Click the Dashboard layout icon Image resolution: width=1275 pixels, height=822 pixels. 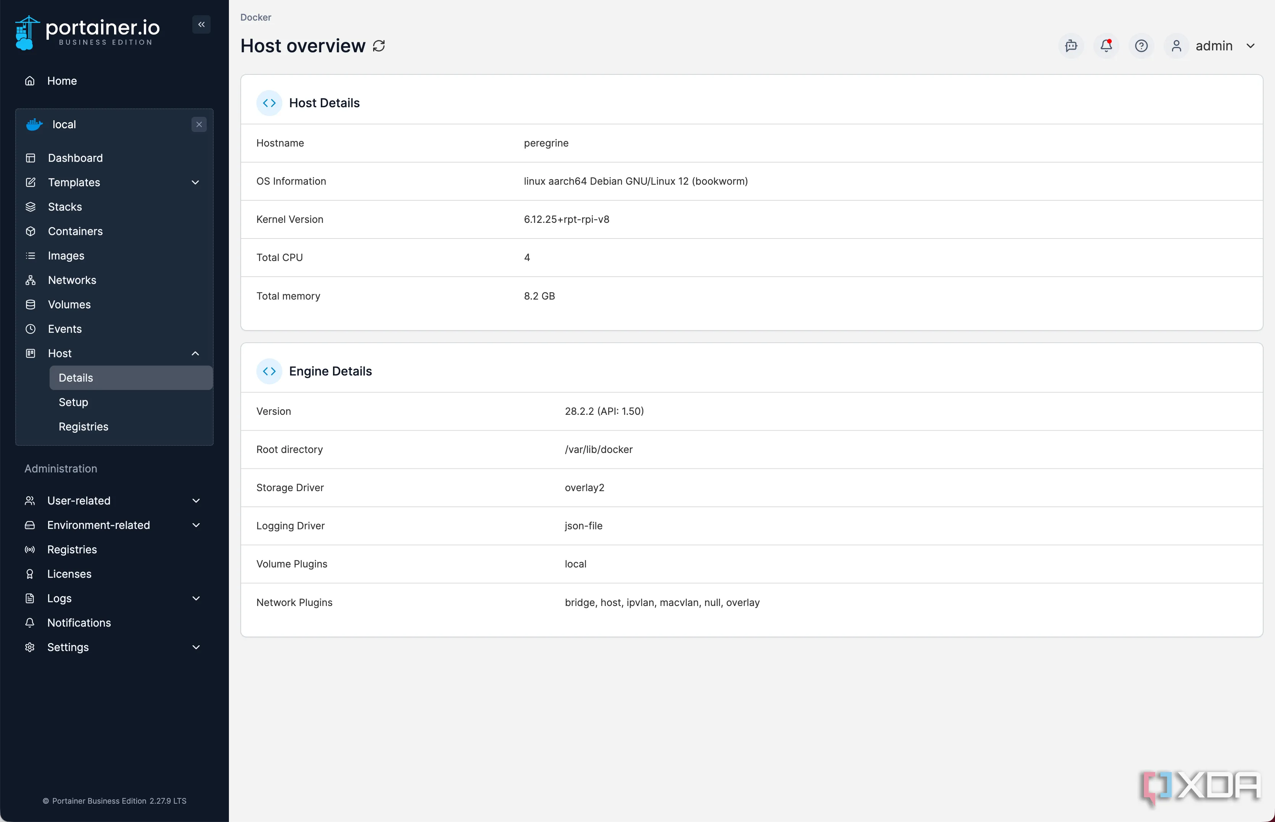[31, 158]
